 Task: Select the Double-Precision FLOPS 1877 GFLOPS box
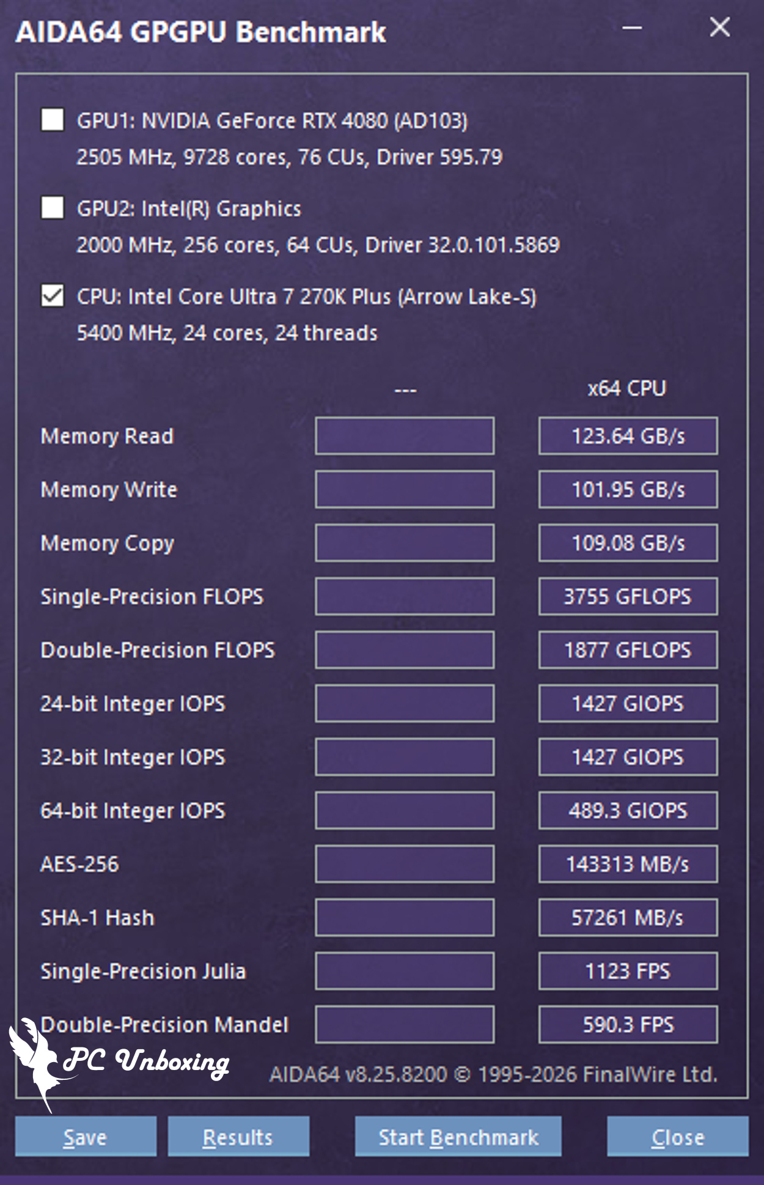628,650
